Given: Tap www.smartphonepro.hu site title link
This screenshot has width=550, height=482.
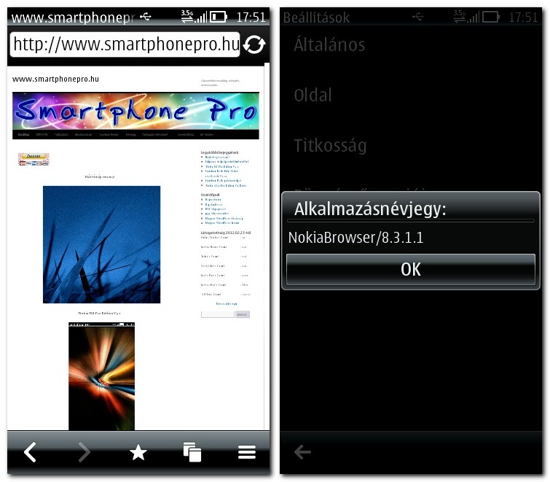Looking at the screenshot, I should (x=55, y=79).
